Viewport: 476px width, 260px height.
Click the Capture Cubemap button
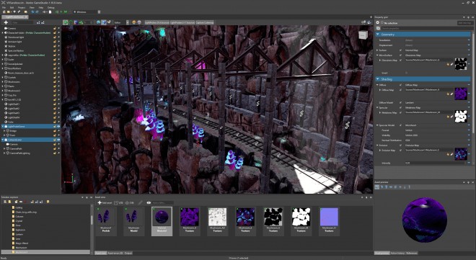[205, 22]
